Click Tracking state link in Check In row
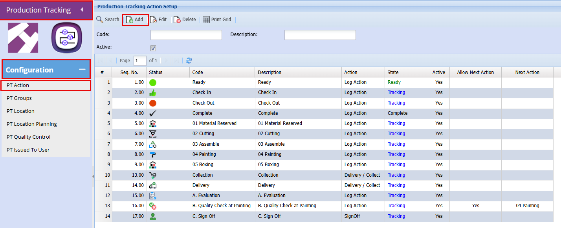Screen dimensions: 561x228 pos(396,92)
